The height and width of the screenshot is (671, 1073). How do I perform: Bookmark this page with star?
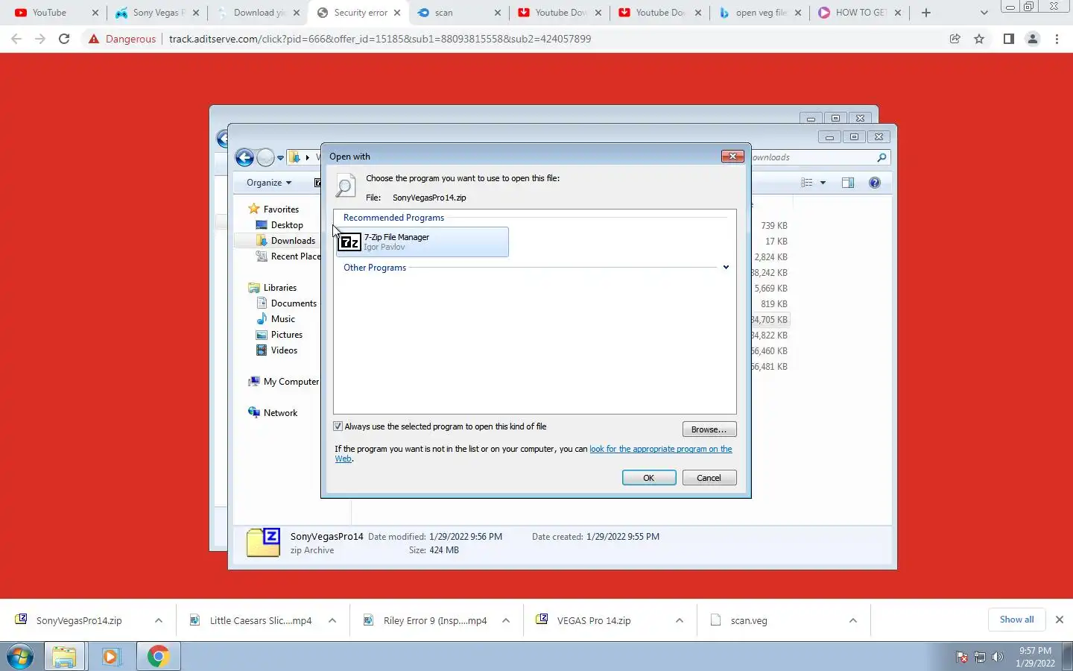pyautogui.click(x=979, y=39)
